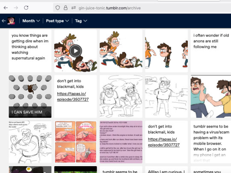
Task: Click the tapas.io link in third-row blackmail post
Action: tap(164, 142)
